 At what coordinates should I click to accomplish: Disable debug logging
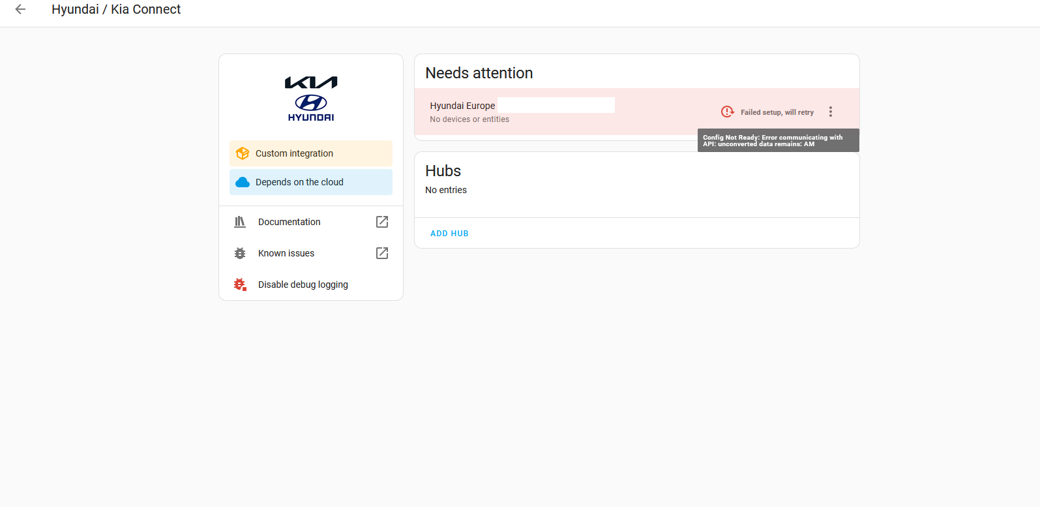[303, 284]
